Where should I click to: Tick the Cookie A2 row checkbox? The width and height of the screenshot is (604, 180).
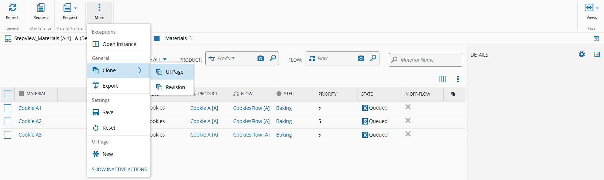pos(8,121)
